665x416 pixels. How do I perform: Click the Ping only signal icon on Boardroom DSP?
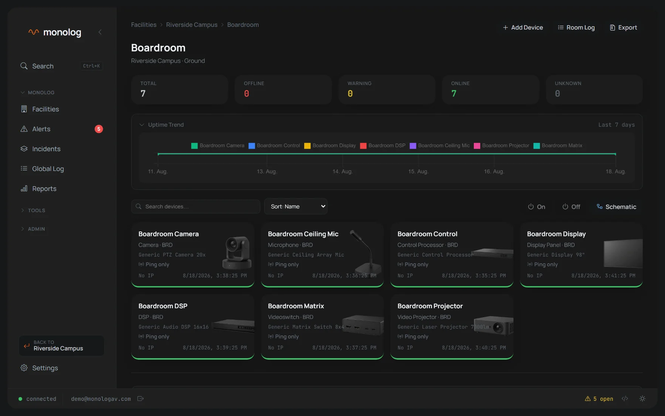point(141,337)
